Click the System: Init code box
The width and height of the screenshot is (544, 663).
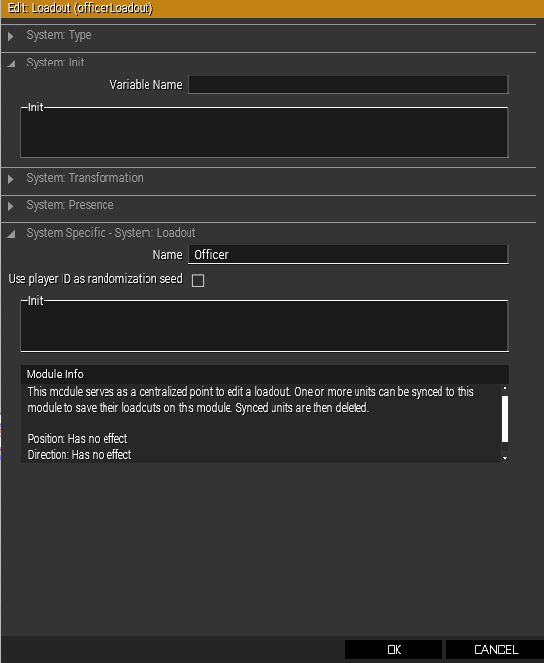[x=264, y=133]
